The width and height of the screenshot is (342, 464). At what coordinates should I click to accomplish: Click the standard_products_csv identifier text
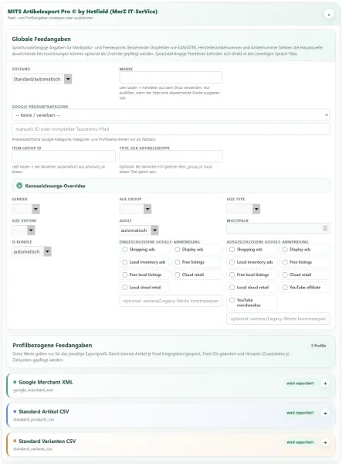point(34,420)
